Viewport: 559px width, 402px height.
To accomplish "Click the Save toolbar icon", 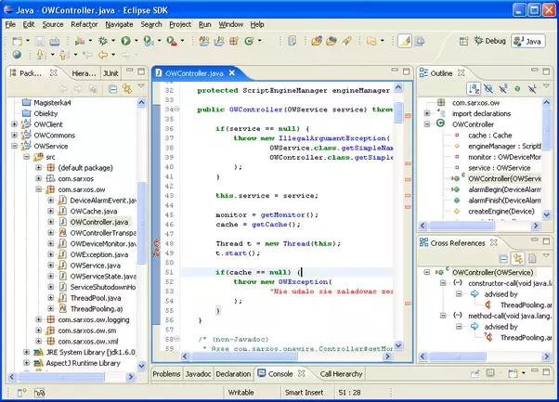I will [x=42, y=41].
